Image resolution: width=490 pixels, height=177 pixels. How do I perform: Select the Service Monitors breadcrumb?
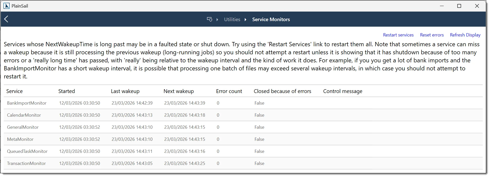pos(271,19)
